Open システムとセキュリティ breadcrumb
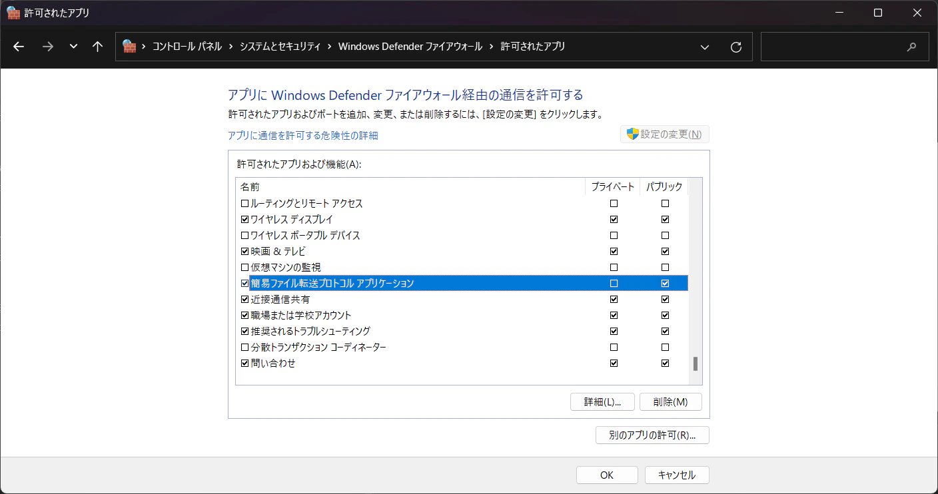938x494 pixels. point(280,47)
